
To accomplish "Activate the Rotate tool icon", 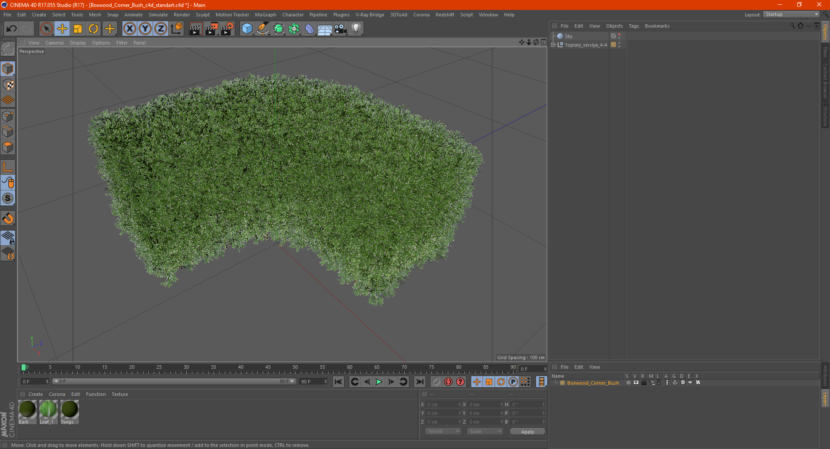I will (x=93, y=29).
